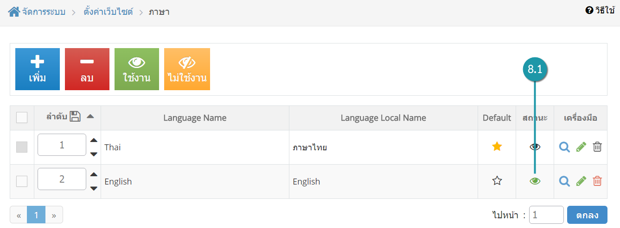
Task: Sort by order column ascending arrow
Action: coord(90,117)
